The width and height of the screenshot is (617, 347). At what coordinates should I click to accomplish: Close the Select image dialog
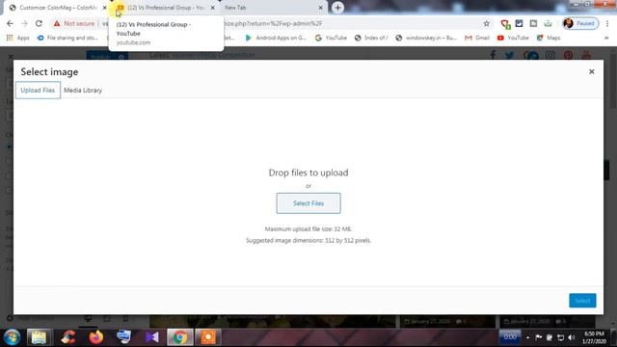click(591, 71)
